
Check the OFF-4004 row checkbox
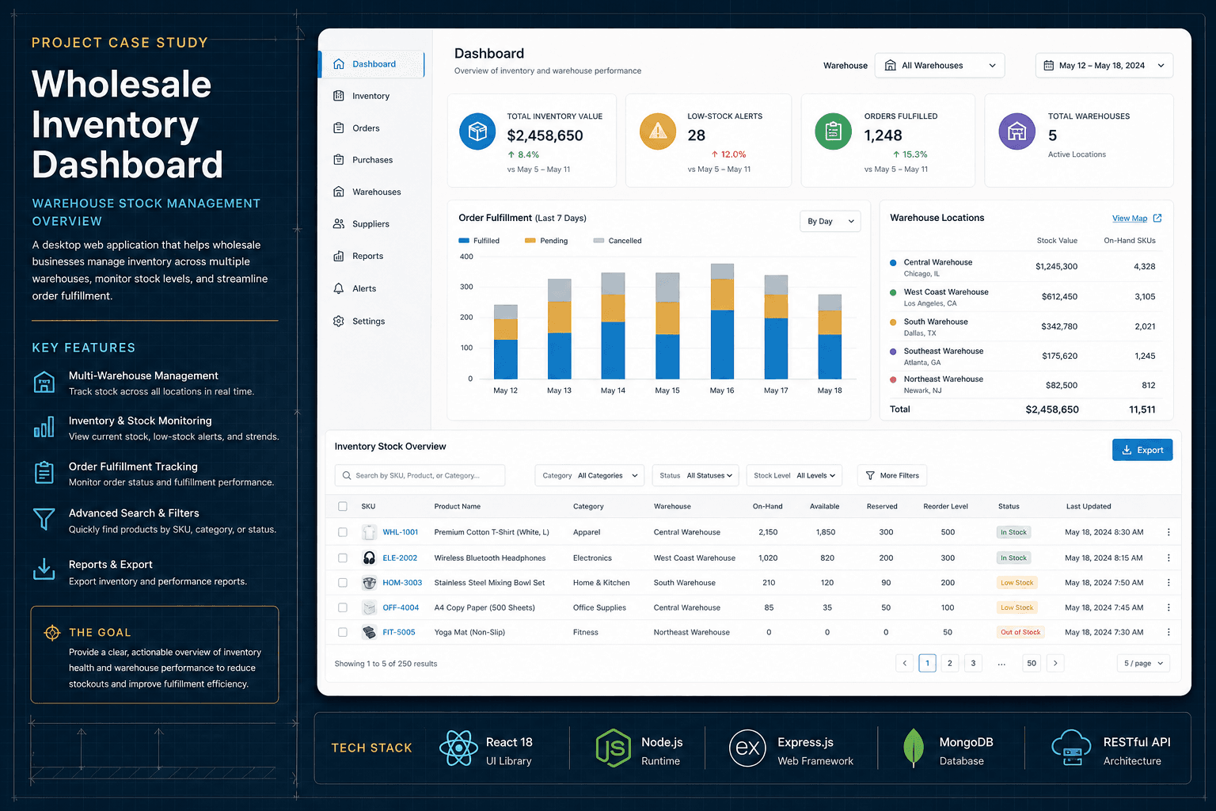pos(343,607)
